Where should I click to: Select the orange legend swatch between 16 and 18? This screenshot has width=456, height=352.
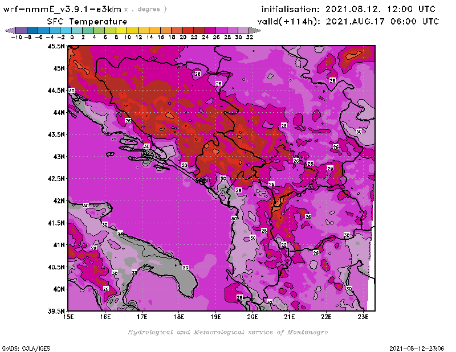[x=166, y=30]
